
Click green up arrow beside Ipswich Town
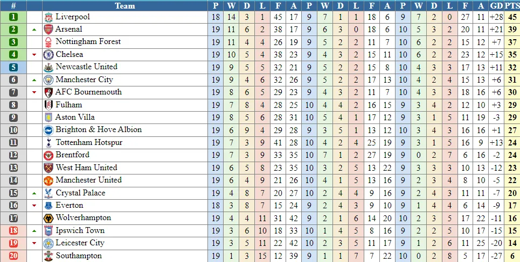click(34, 231)
